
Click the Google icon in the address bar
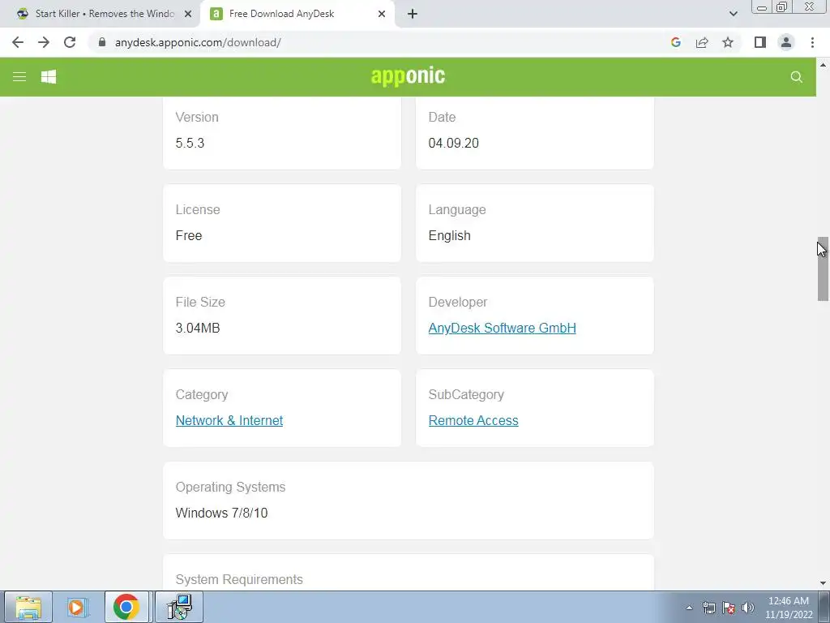(x=675, y=42)
